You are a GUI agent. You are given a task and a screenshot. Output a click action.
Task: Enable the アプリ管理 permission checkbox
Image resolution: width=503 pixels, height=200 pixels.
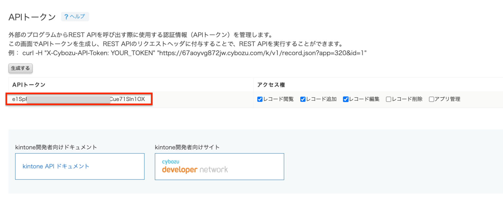click(431, 99)
